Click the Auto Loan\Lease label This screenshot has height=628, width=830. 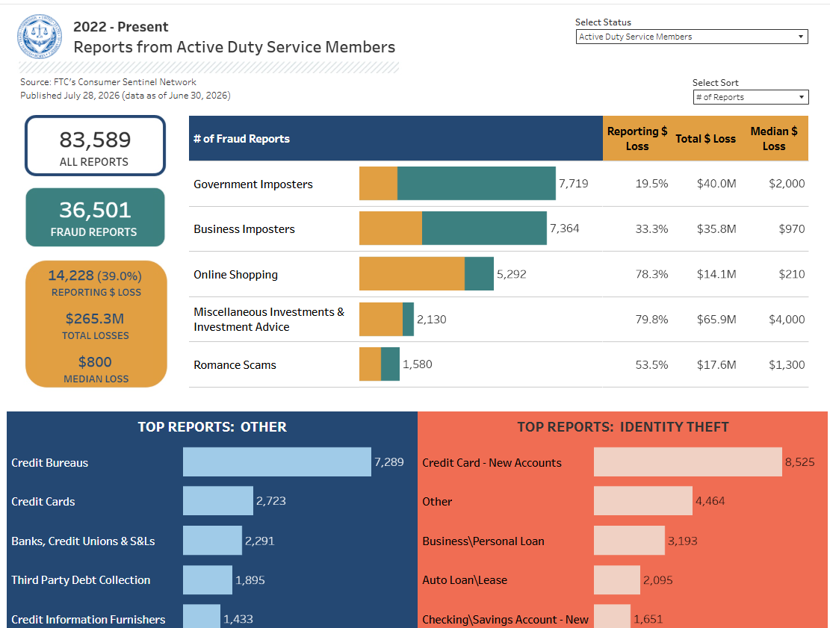pos(465,580)
